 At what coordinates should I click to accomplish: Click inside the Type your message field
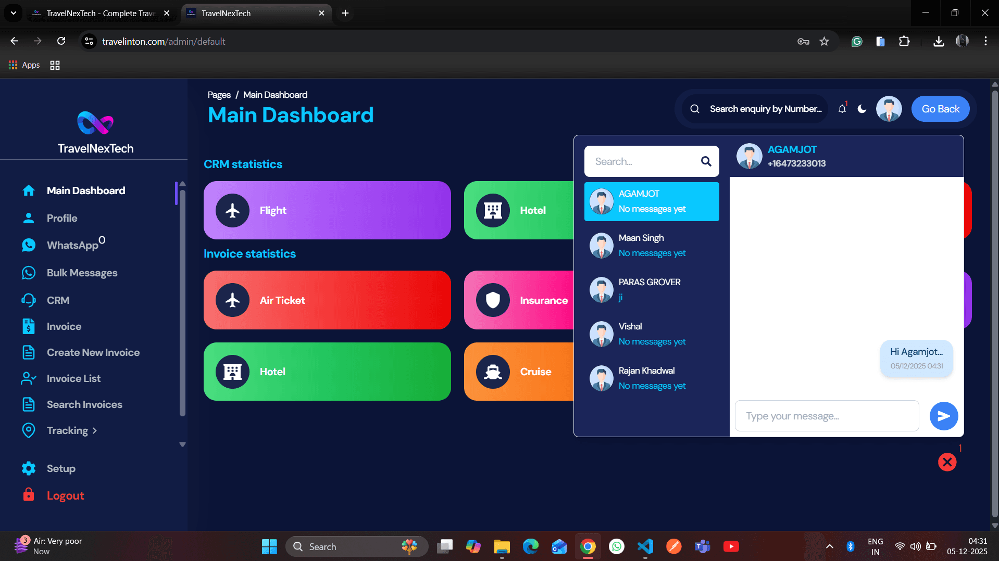[x=826, y=416]
